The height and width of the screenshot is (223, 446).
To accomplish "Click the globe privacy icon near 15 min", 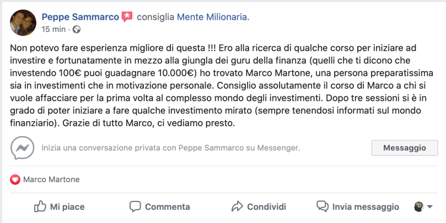I will coord(76,29).
